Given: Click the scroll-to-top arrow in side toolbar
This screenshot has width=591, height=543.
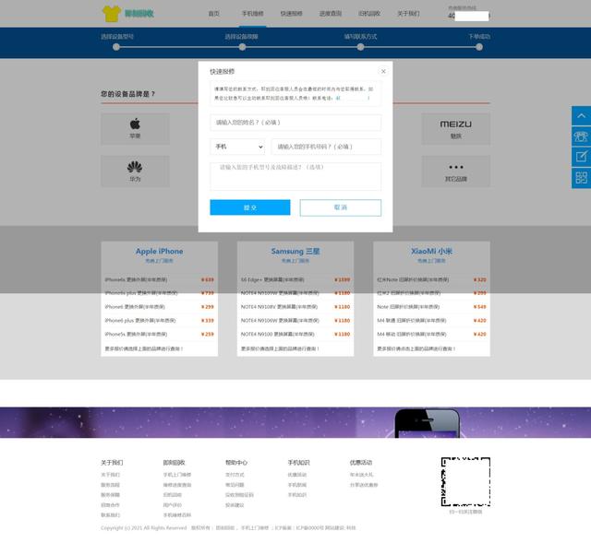Looking at the screenshot, I should 581,116.
